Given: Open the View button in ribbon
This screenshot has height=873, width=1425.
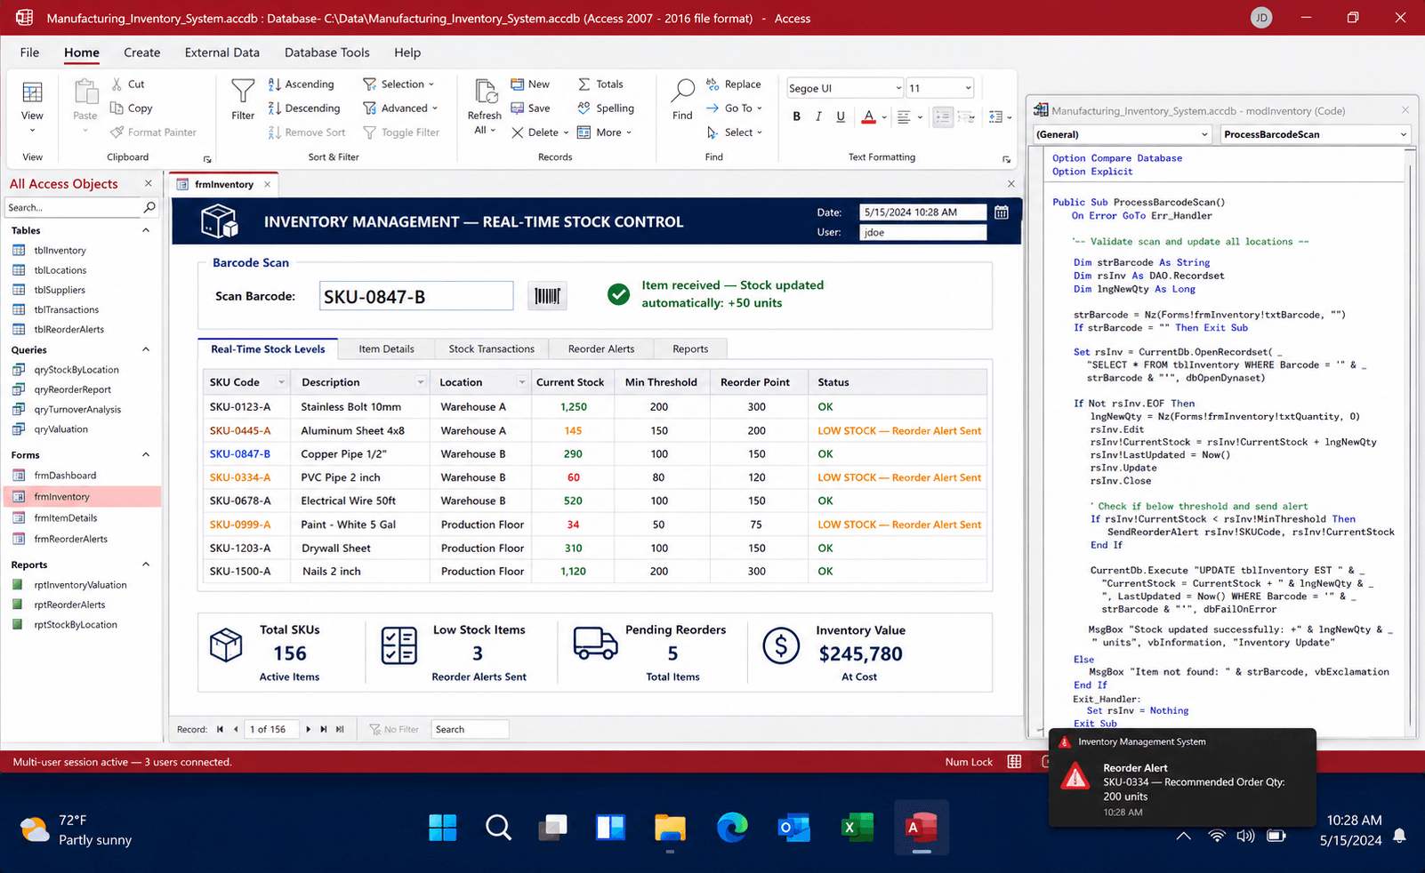Looking at the screenshot, I should click(x=32, y=106).
